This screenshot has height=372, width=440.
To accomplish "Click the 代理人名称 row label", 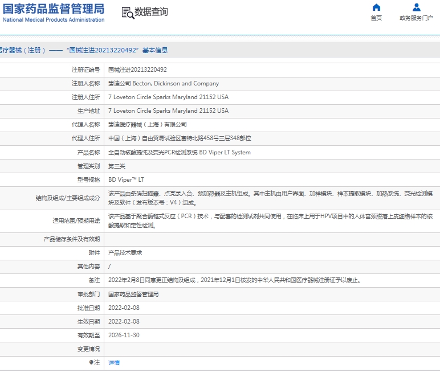I will (85, 125).
